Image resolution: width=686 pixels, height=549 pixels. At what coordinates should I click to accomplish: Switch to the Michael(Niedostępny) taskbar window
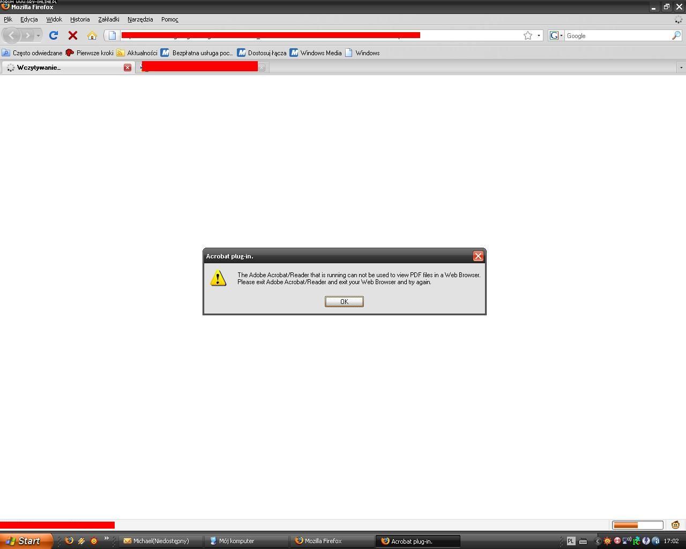[161, 541]
